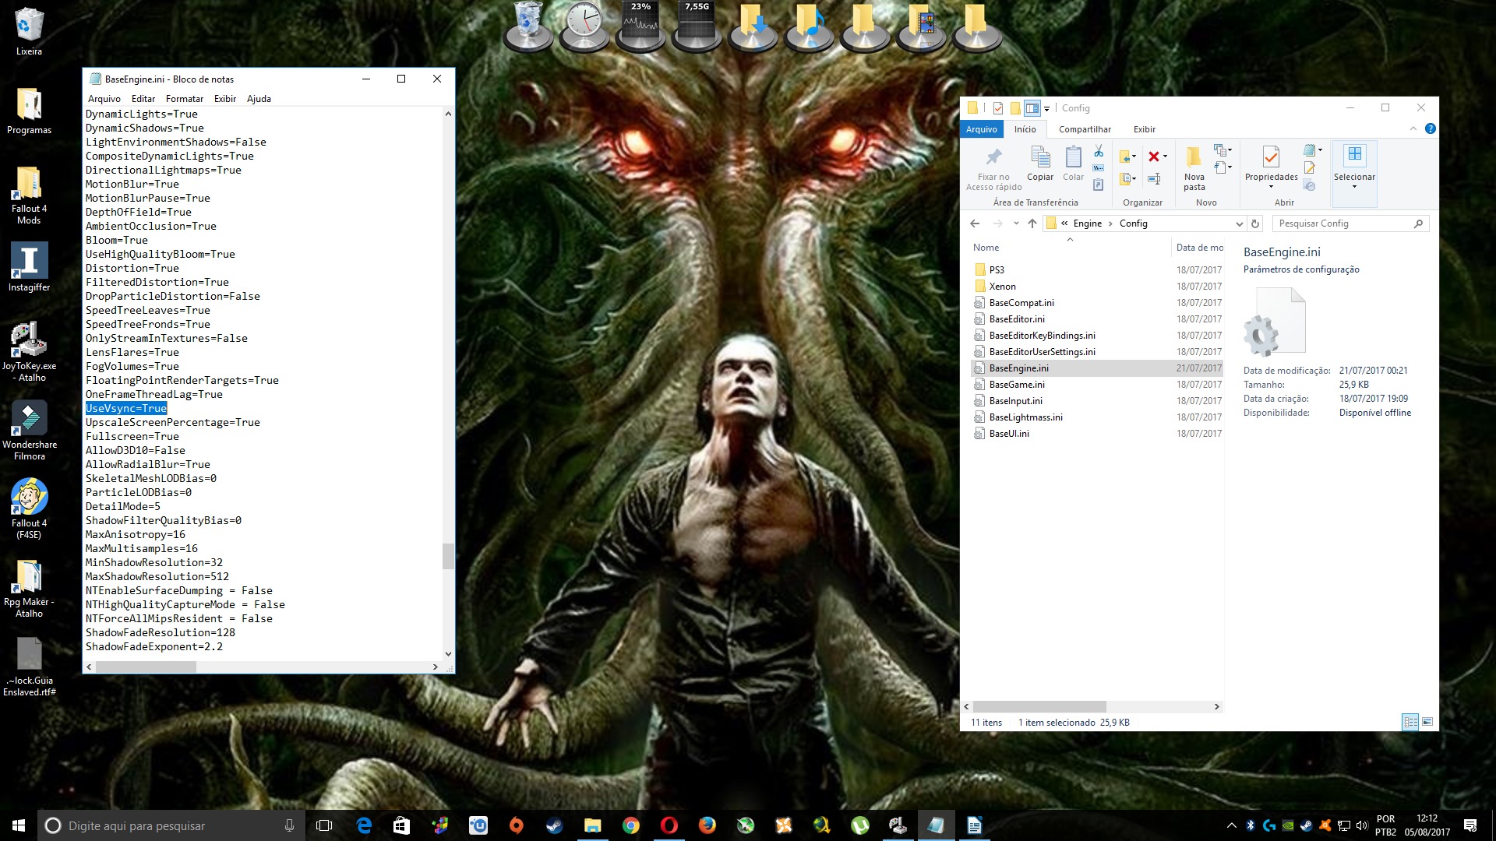This screenshot has width=1496, height=841.
Task: Toggle the large icons view button
Action: 1427,722
